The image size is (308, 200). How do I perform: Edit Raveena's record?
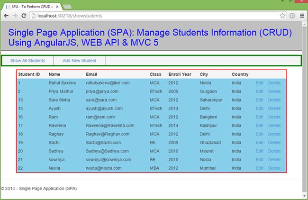click(259, 126)
